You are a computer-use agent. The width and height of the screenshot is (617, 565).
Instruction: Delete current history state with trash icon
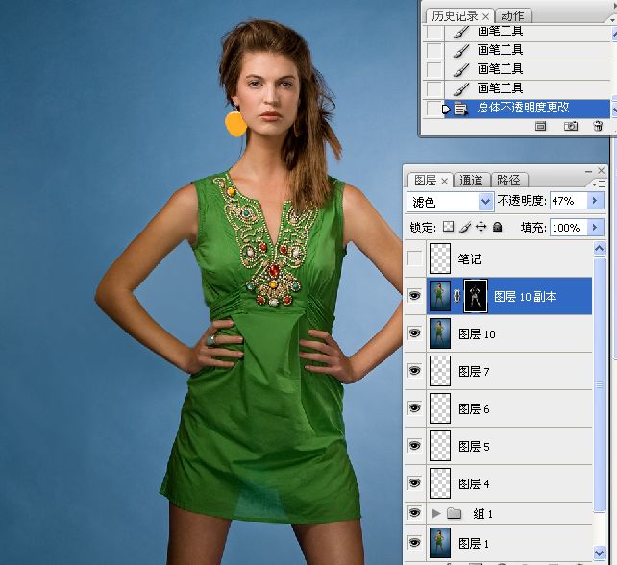click(598, 126)
